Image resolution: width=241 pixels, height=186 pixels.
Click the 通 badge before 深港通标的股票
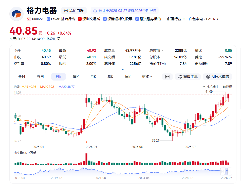click(105, 19)
